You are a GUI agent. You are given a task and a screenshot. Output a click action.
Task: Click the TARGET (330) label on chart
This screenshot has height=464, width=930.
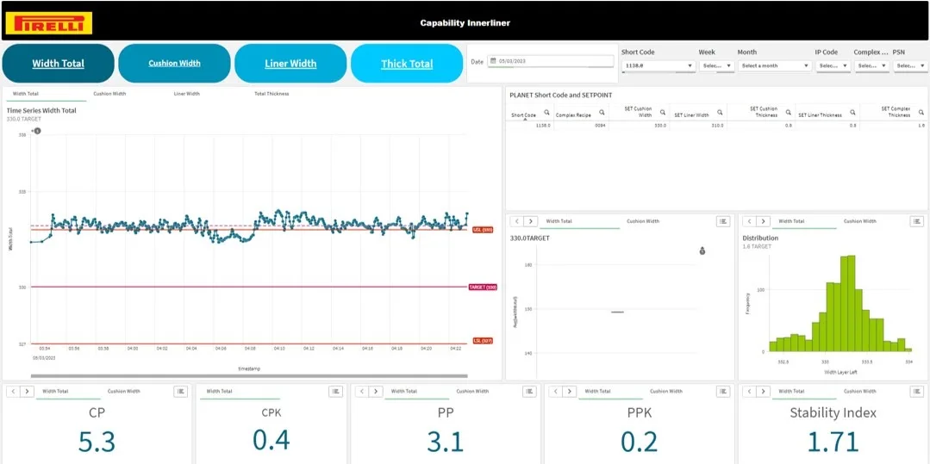pyautogui.click(x=482, y=287)
